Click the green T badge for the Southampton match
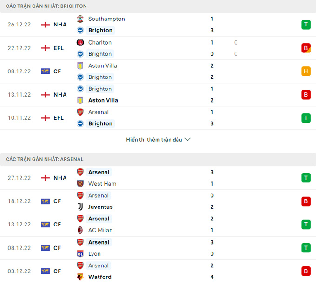The width and height of the screenshot is (316, 284). point(306,25)
